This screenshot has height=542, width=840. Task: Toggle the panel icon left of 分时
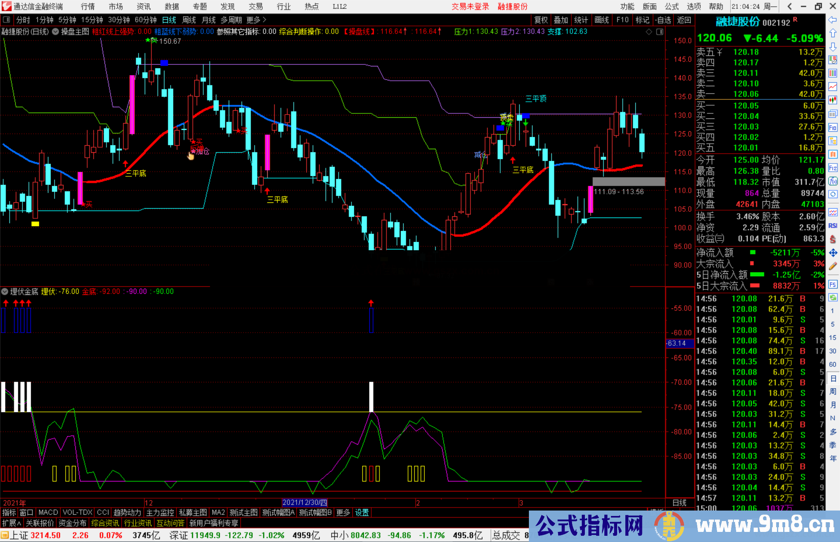(7, 20)
